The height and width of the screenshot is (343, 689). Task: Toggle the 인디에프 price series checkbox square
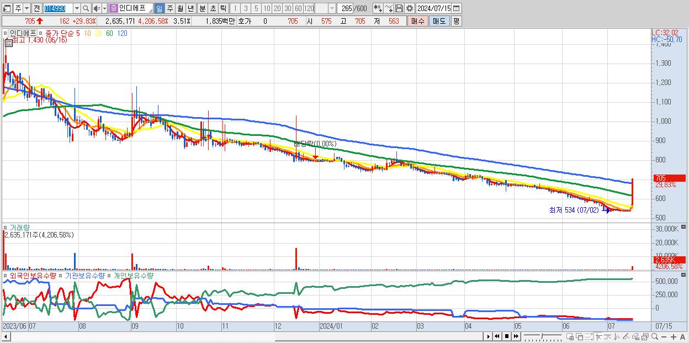(x=6, y=33)
